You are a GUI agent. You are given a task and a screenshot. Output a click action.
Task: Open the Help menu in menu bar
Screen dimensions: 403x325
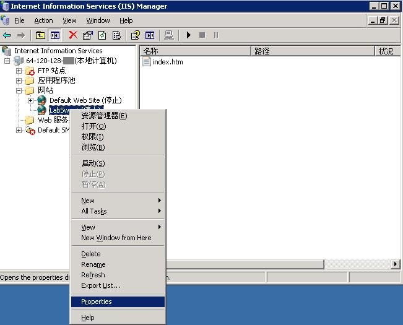tap(126, 20)
